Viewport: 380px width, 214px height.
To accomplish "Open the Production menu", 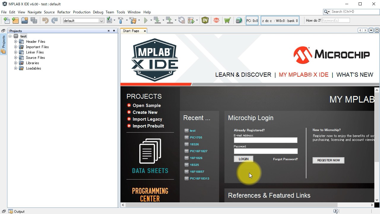I will (x=82, y=12).
